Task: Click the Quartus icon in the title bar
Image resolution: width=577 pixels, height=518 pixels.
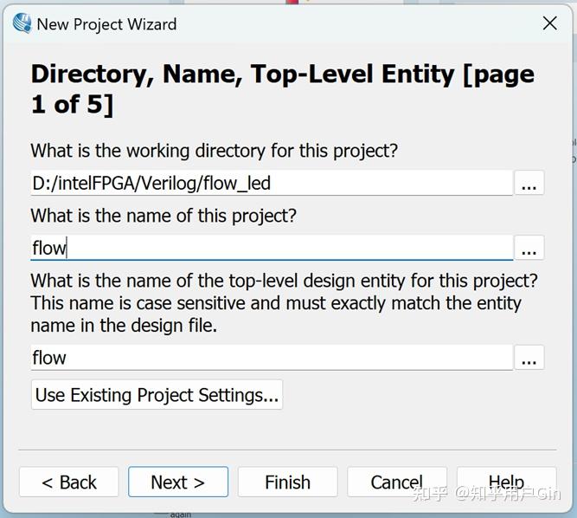Action: (x=22, y=23)
